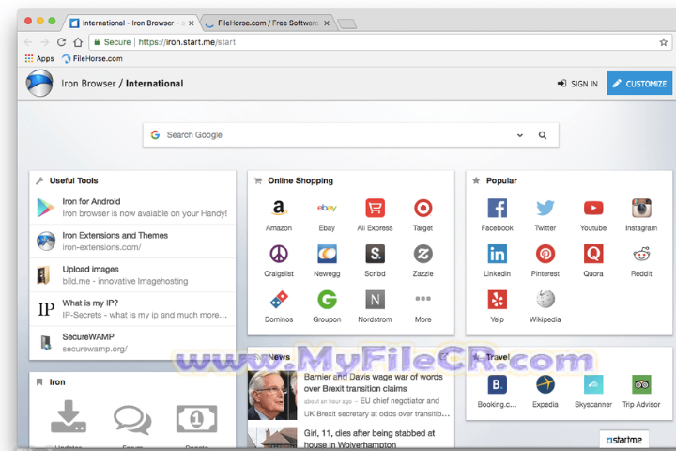This screenshot has width=676, height=451.
Task: Open the Amazon shopping shortcut
Action: [x=279, y=215]
